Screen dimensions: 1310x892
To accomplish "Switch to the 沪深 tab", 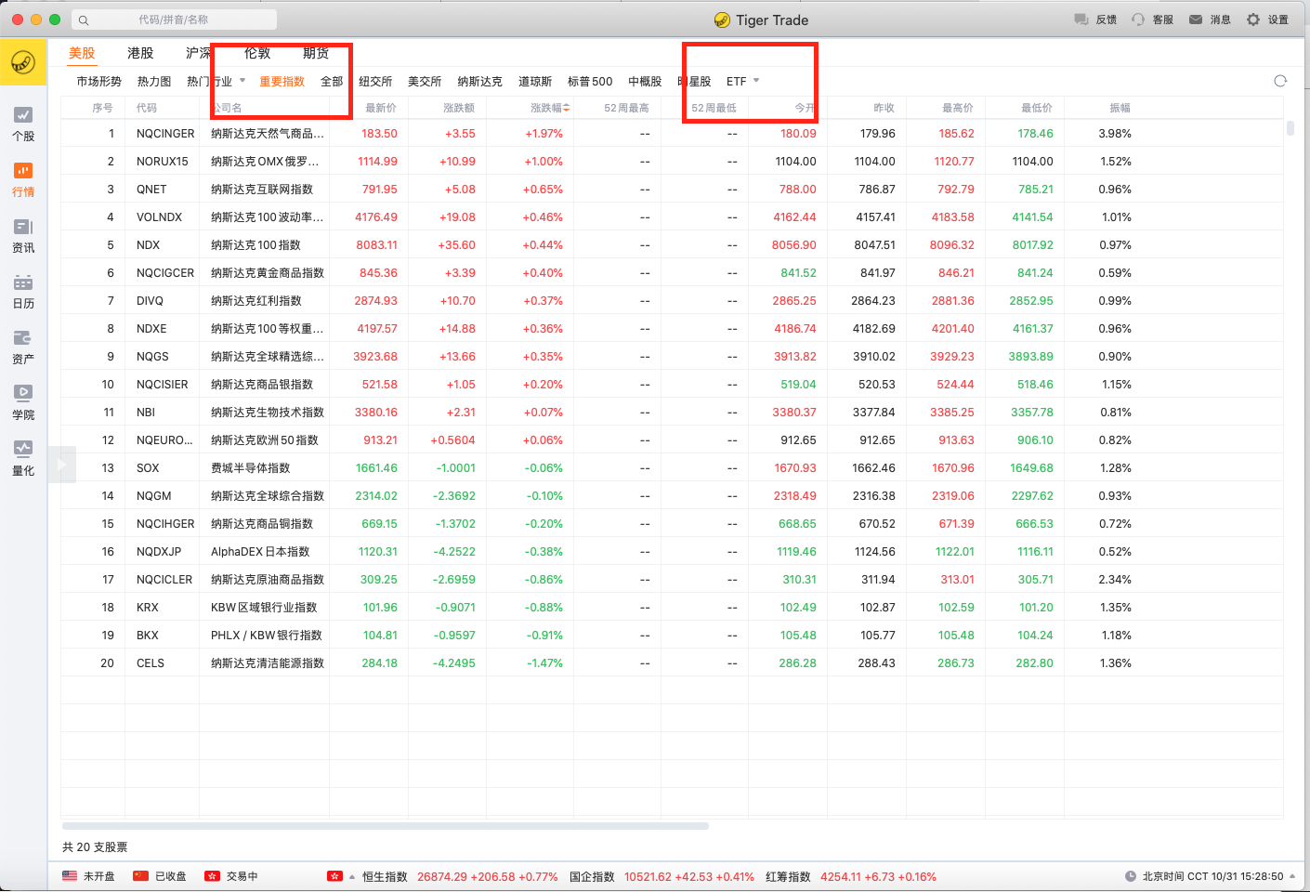I will tap(199, 53).
